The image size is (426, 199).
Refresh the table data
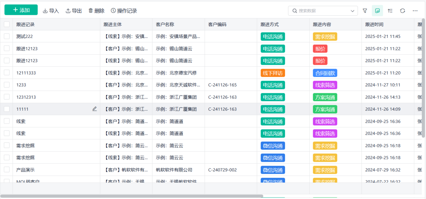(403, 11)
